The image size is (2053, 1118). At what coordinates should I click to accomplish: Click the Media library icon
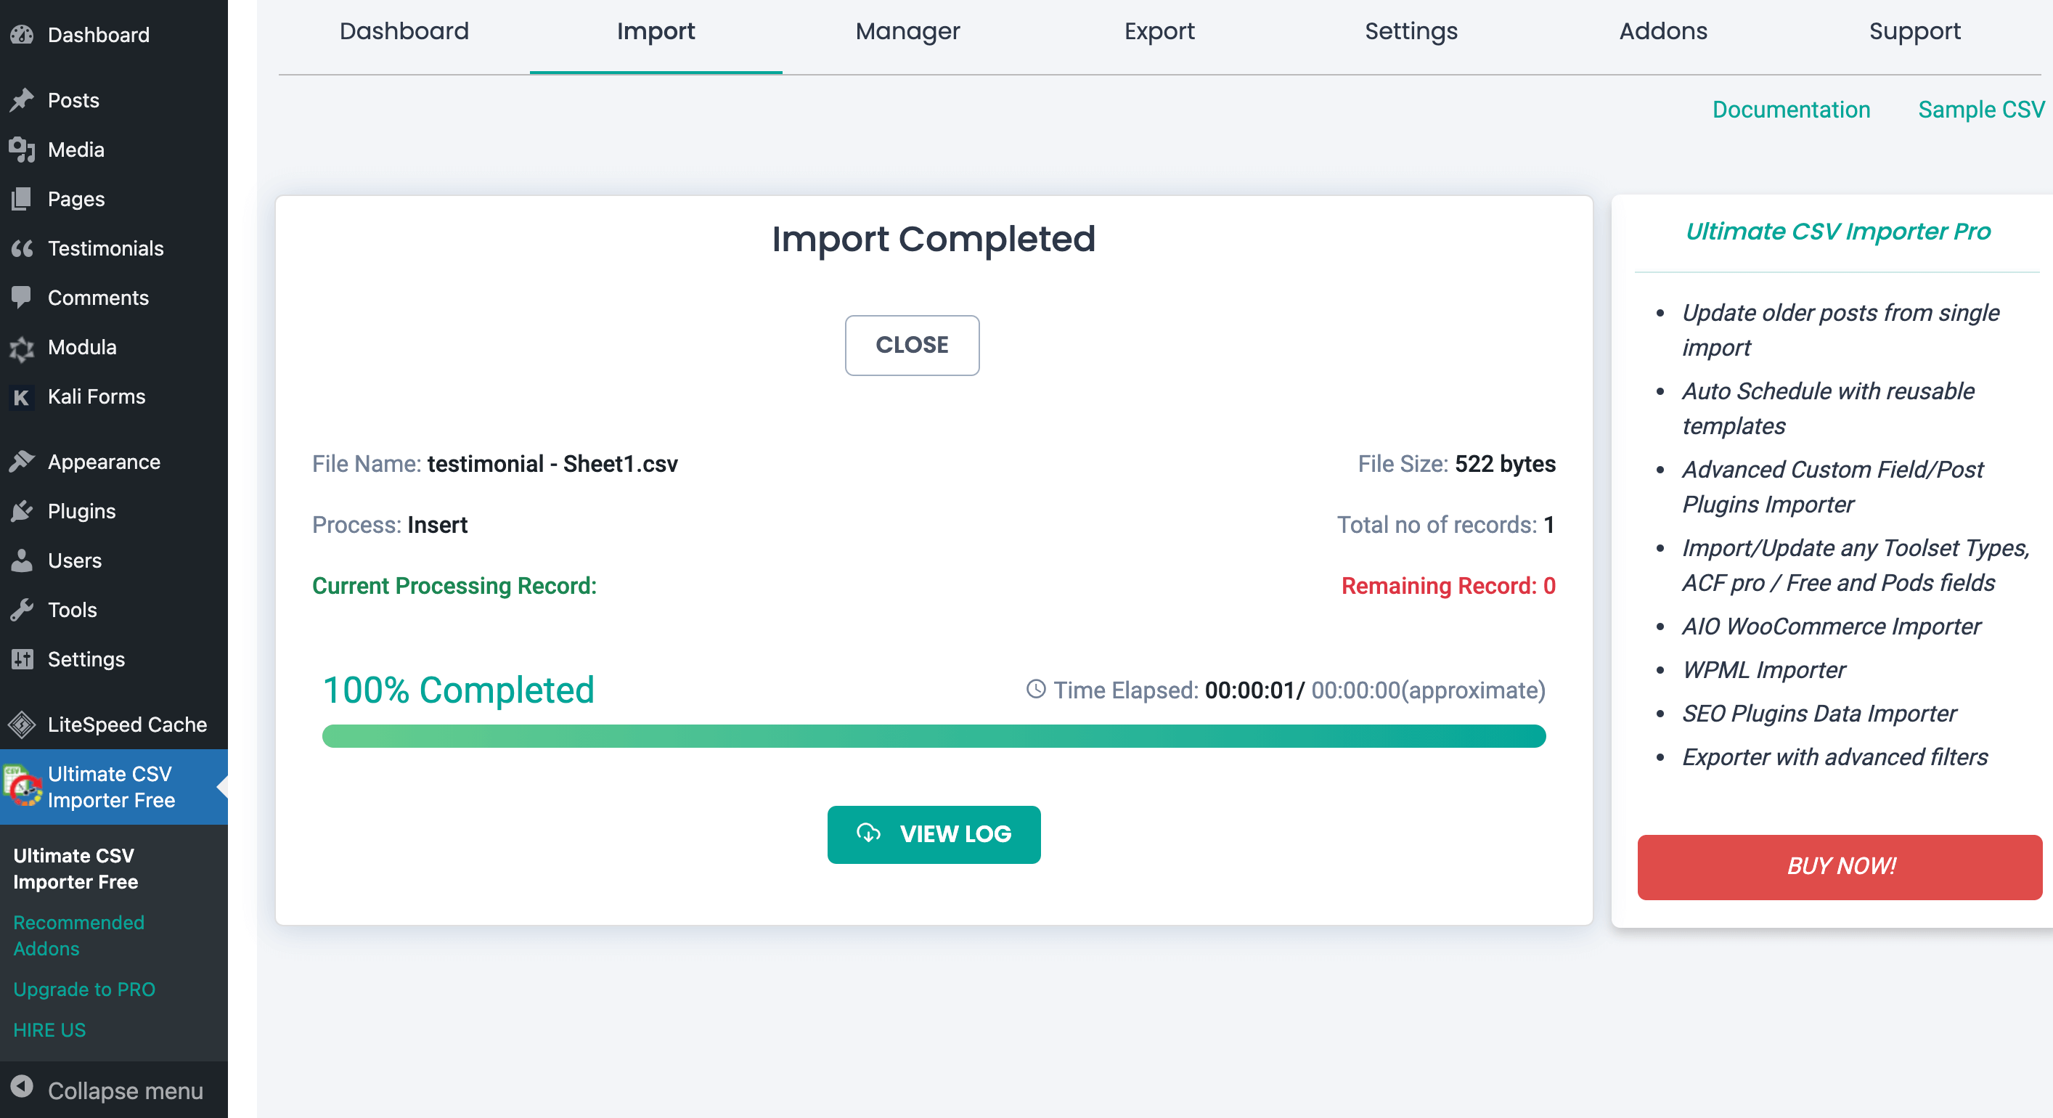pos(23,149)
